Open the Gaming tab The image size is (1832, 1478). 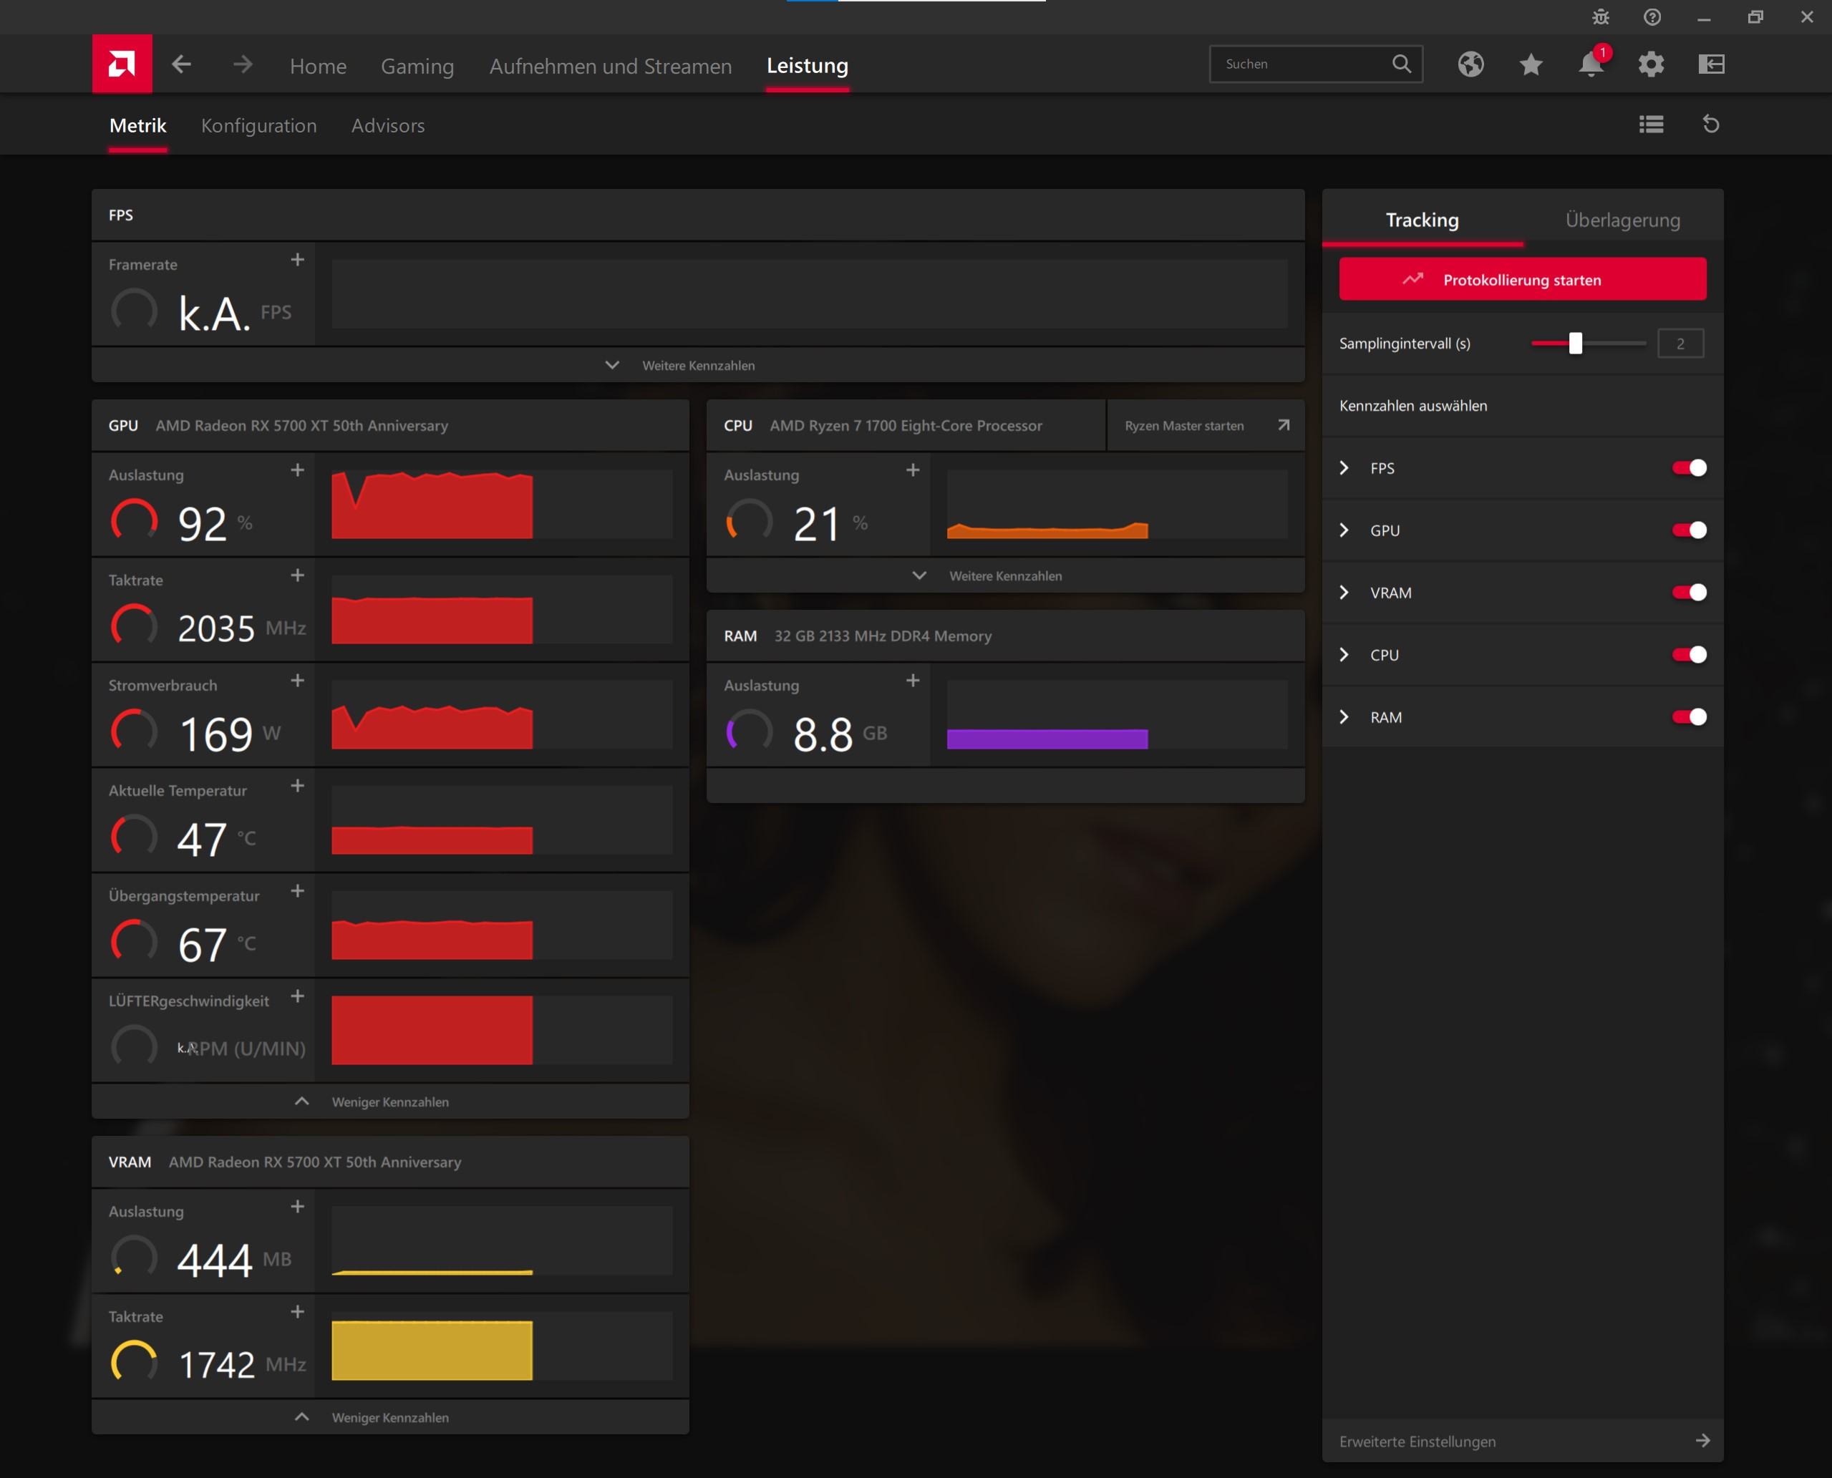click(417, 66)
